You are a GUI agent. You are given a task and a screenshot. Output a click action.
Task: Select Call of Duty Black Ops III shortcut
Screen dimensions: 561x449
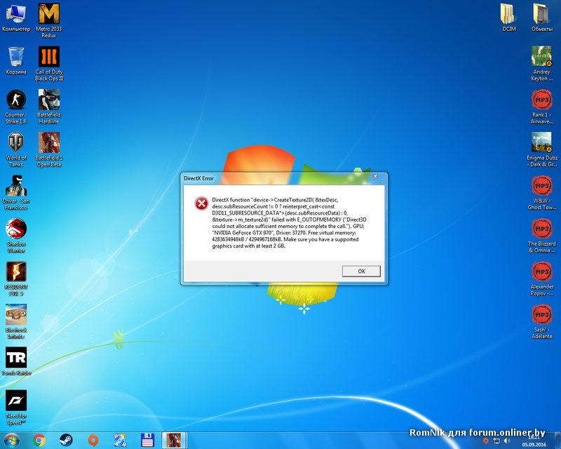pos(49,64)
